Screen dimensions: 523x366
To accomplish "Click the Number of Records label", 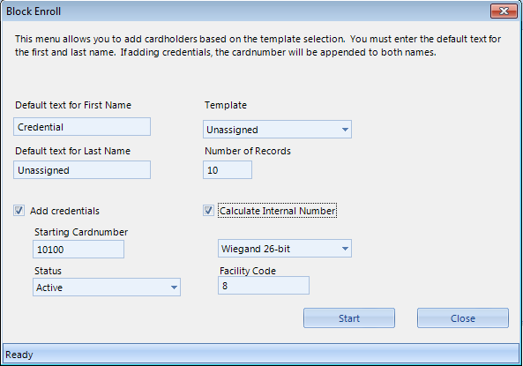I will click(x=248, y=151).
